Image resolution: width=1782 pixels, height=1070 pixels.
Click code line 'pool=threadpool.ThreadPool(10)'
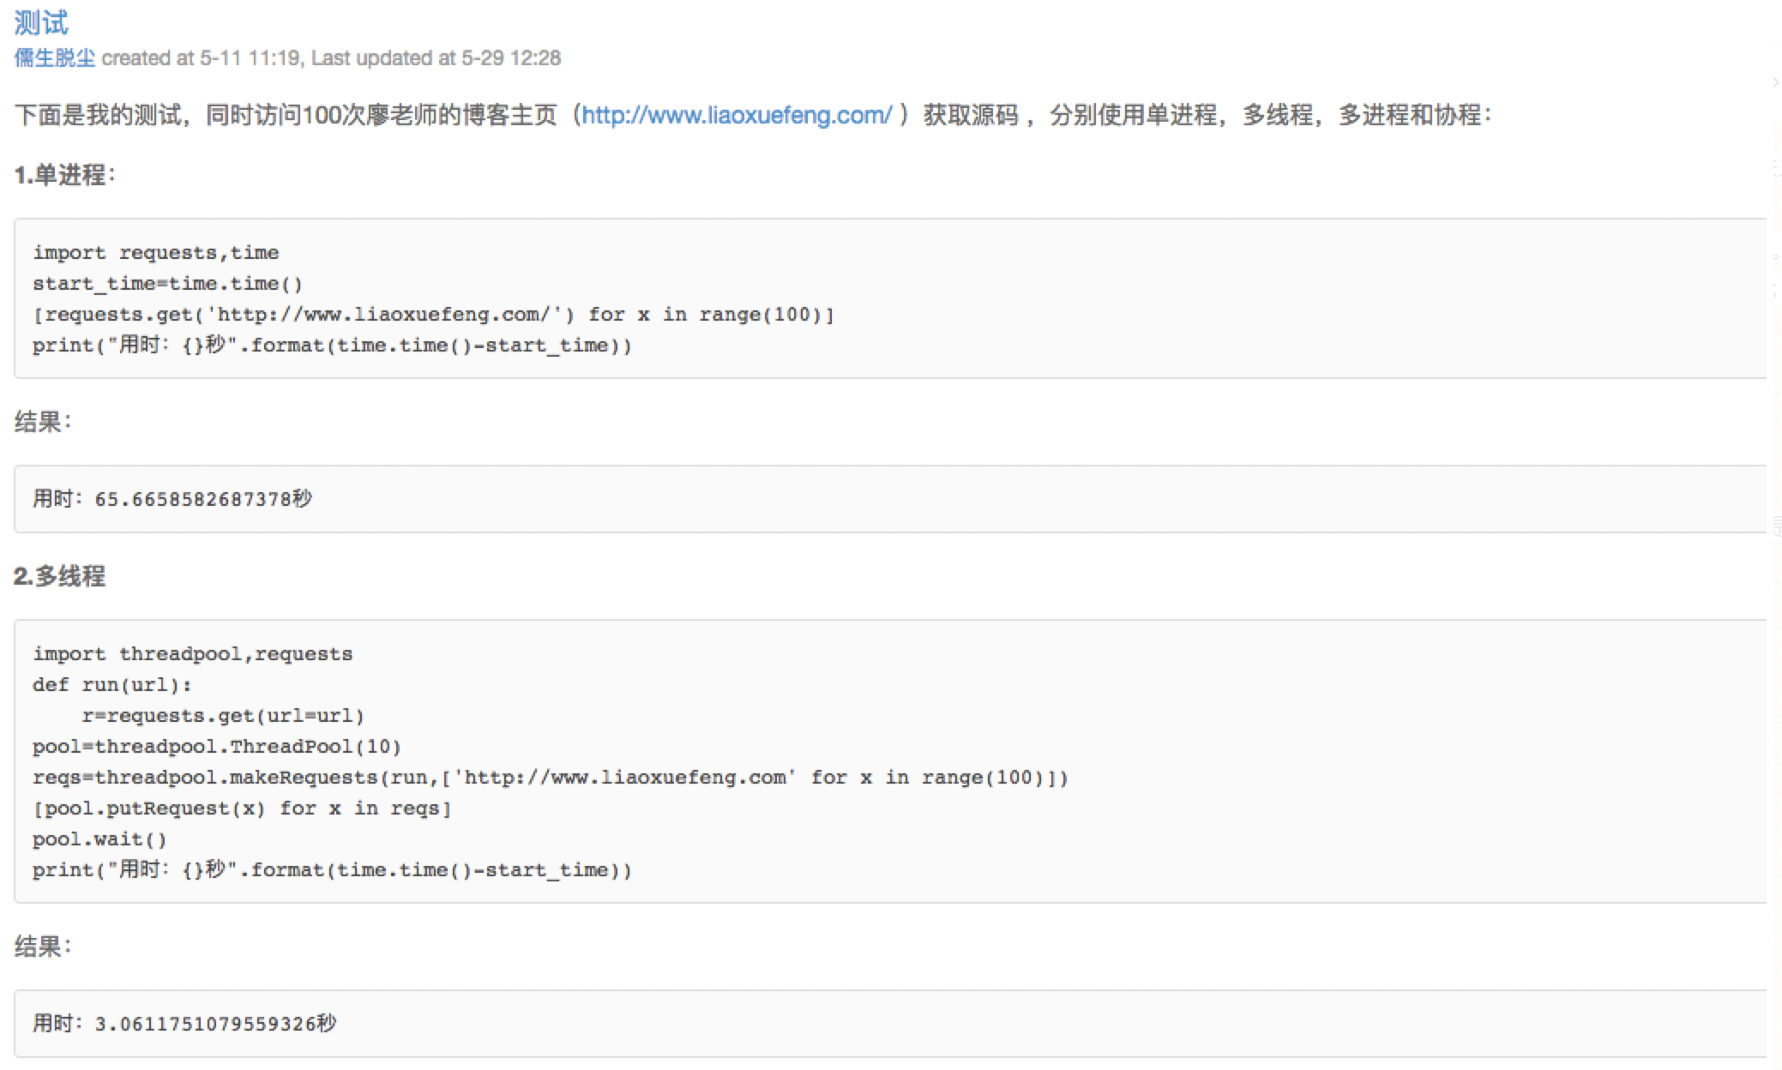point(217,747)
